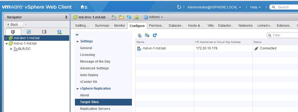Switch to VMs and Templates navigator view
The height and width of the screenshot is (112, 298).
[x=28, y=32]
